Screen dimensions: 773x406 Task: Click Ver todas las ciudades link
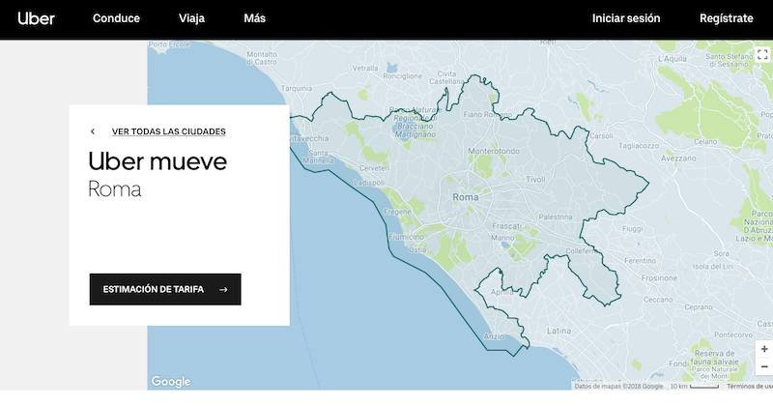click(168, 131)
